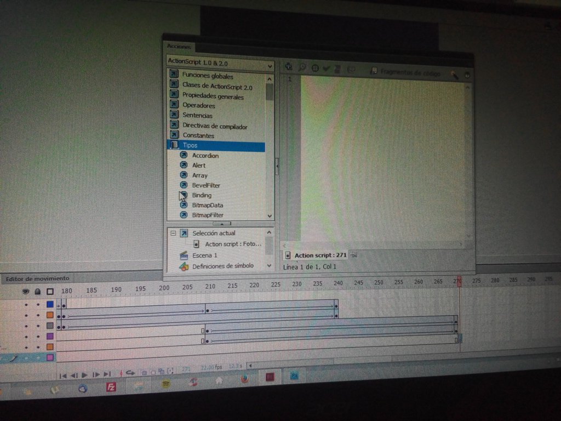The height and width of the screenshot is (421, 561).
Task: Open the Find tool in Actions panel
Action: click(x=302, y=66)
